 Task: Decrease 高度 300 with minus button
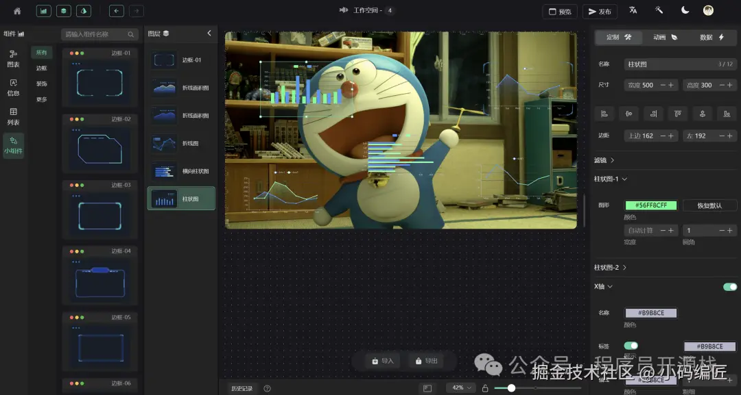click(x=722, y=85)
